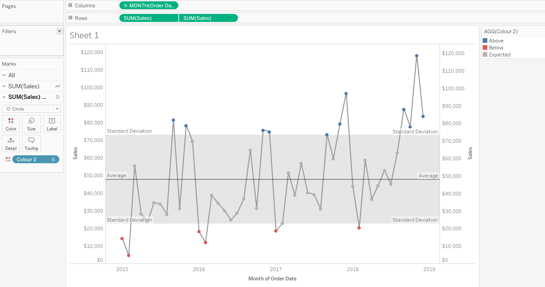Click the red Below legend swatch
The width and height of the screenshot is (545, 287).
click(x=485, y=47)
